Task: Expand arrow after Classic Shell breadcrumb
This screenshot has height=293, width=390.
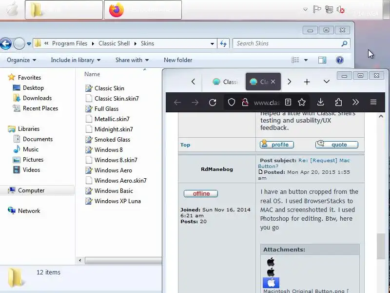Action: (136, 43)
